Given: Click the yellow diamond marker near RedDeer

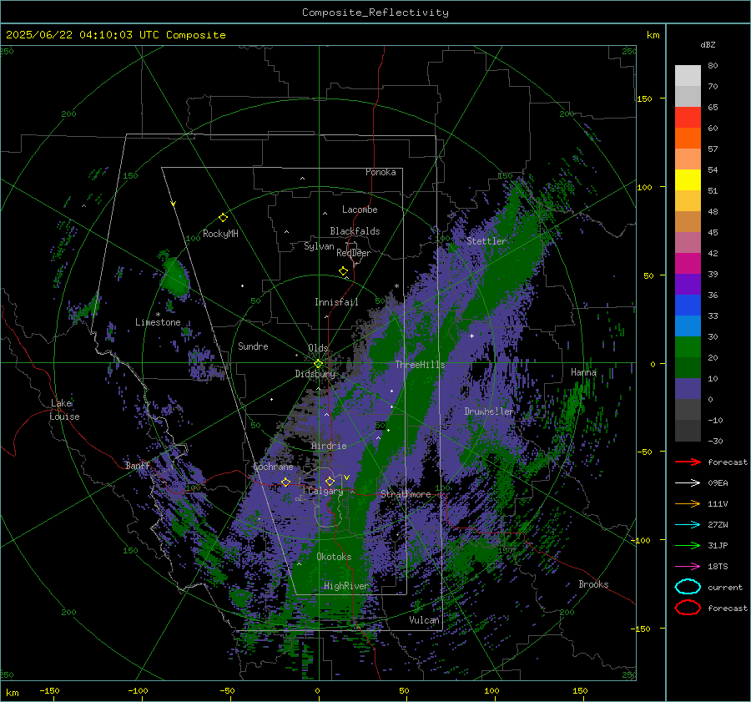Looking at the screenshot, I should click(x=343, y=271).
